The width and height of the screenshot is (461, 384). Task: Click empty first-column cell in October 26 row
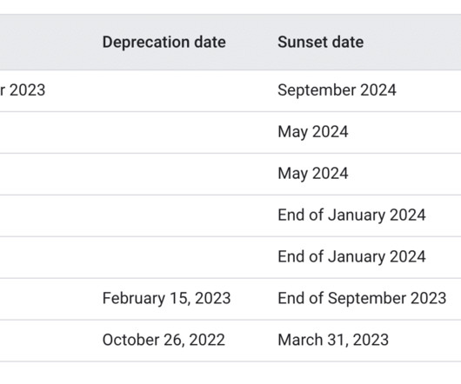point(49,341)
